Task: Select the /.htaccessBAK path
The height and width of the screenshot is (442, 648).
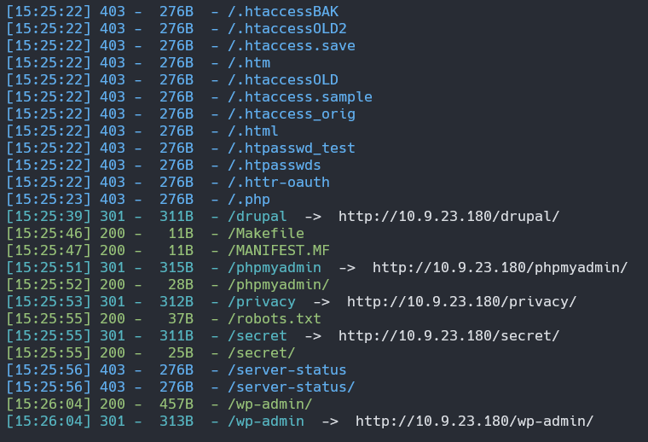Action: [x=282, y=11]
